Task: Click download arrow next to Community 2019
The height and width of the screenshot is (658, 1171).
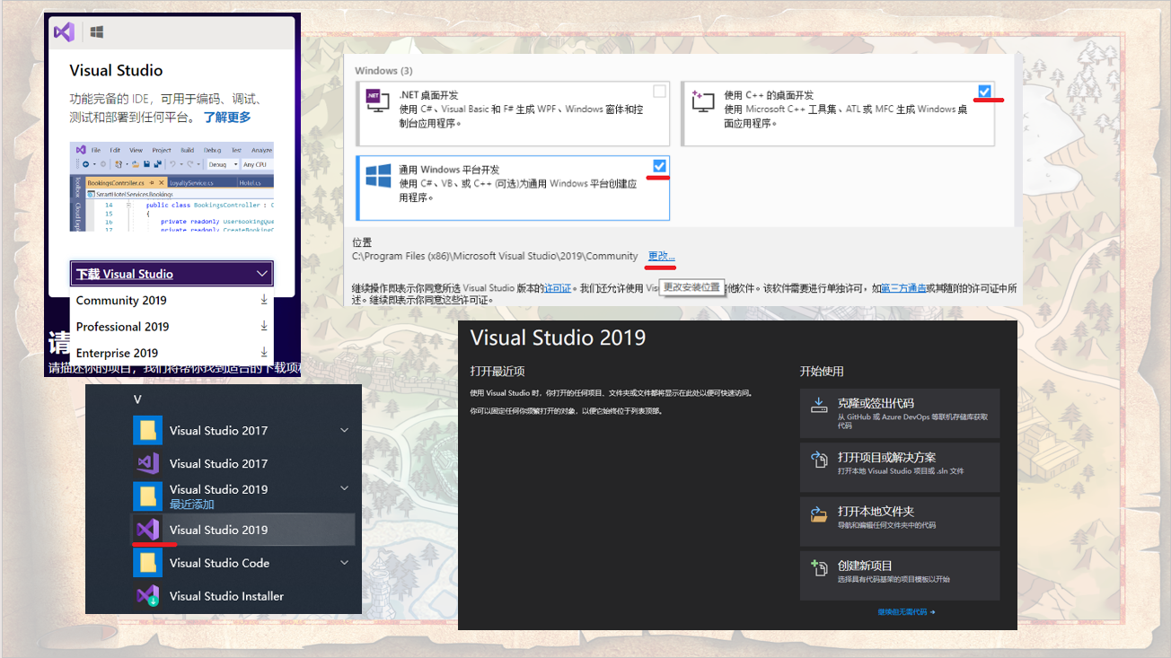Action: point(264,300)
